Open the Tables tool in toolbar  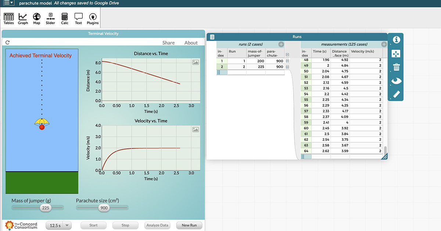tap(8, 18)
